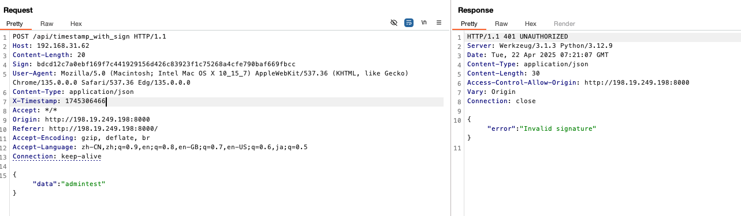741x216 pixels.
Task: Click the Referer header line
Action: pyautogui.click(x=85, y=128)
